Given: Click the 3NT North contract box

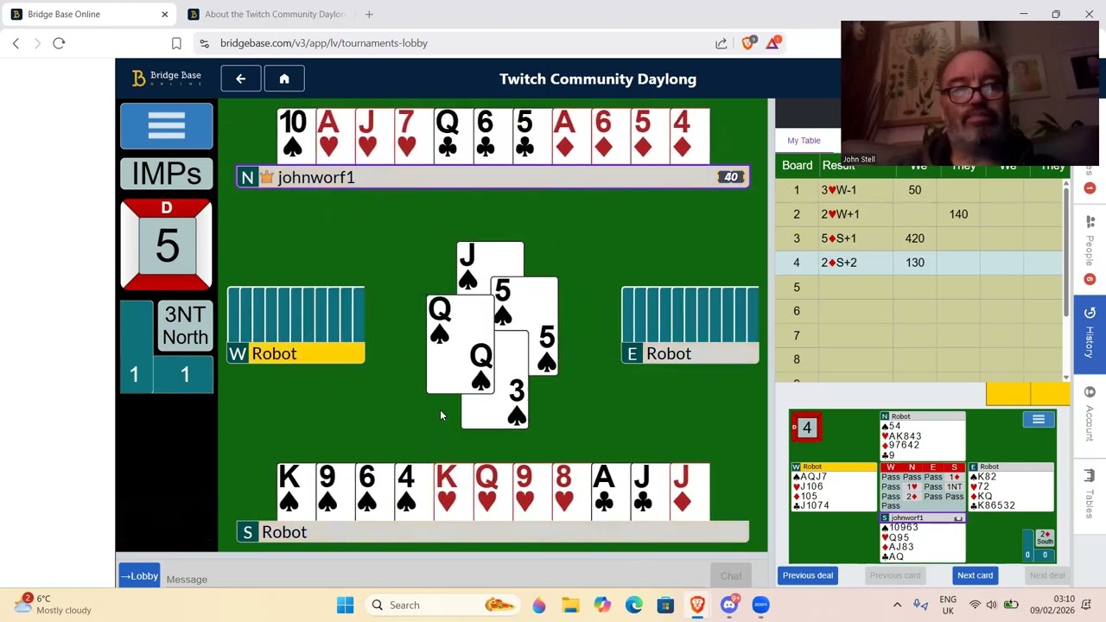Looking at the screenshot, I should [185, 326].
